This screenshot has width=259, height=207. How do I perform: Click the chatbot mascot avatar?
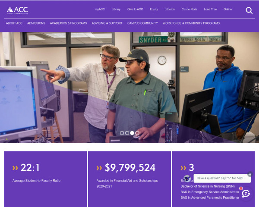coord(187,179)
